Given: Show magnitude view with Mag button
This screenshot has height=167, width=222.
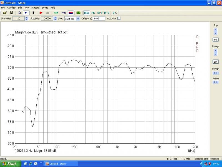Looking at the screenshot, I should pyautogui.click(x=87, y=13).
